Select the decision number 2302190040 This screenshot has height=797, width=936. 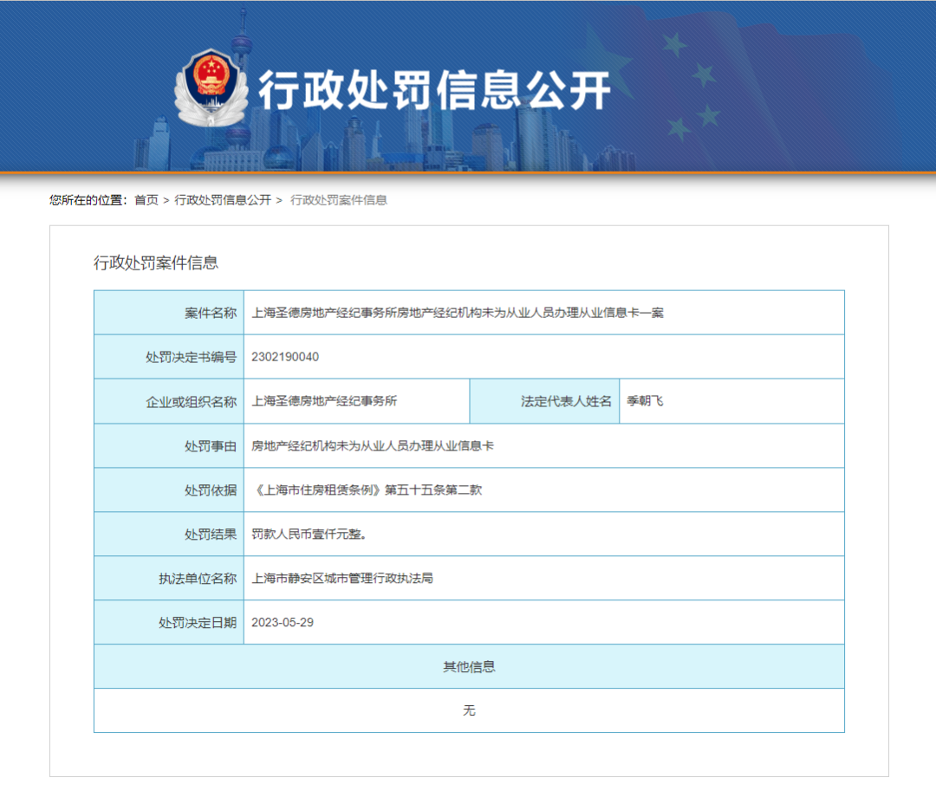point(285,357)
